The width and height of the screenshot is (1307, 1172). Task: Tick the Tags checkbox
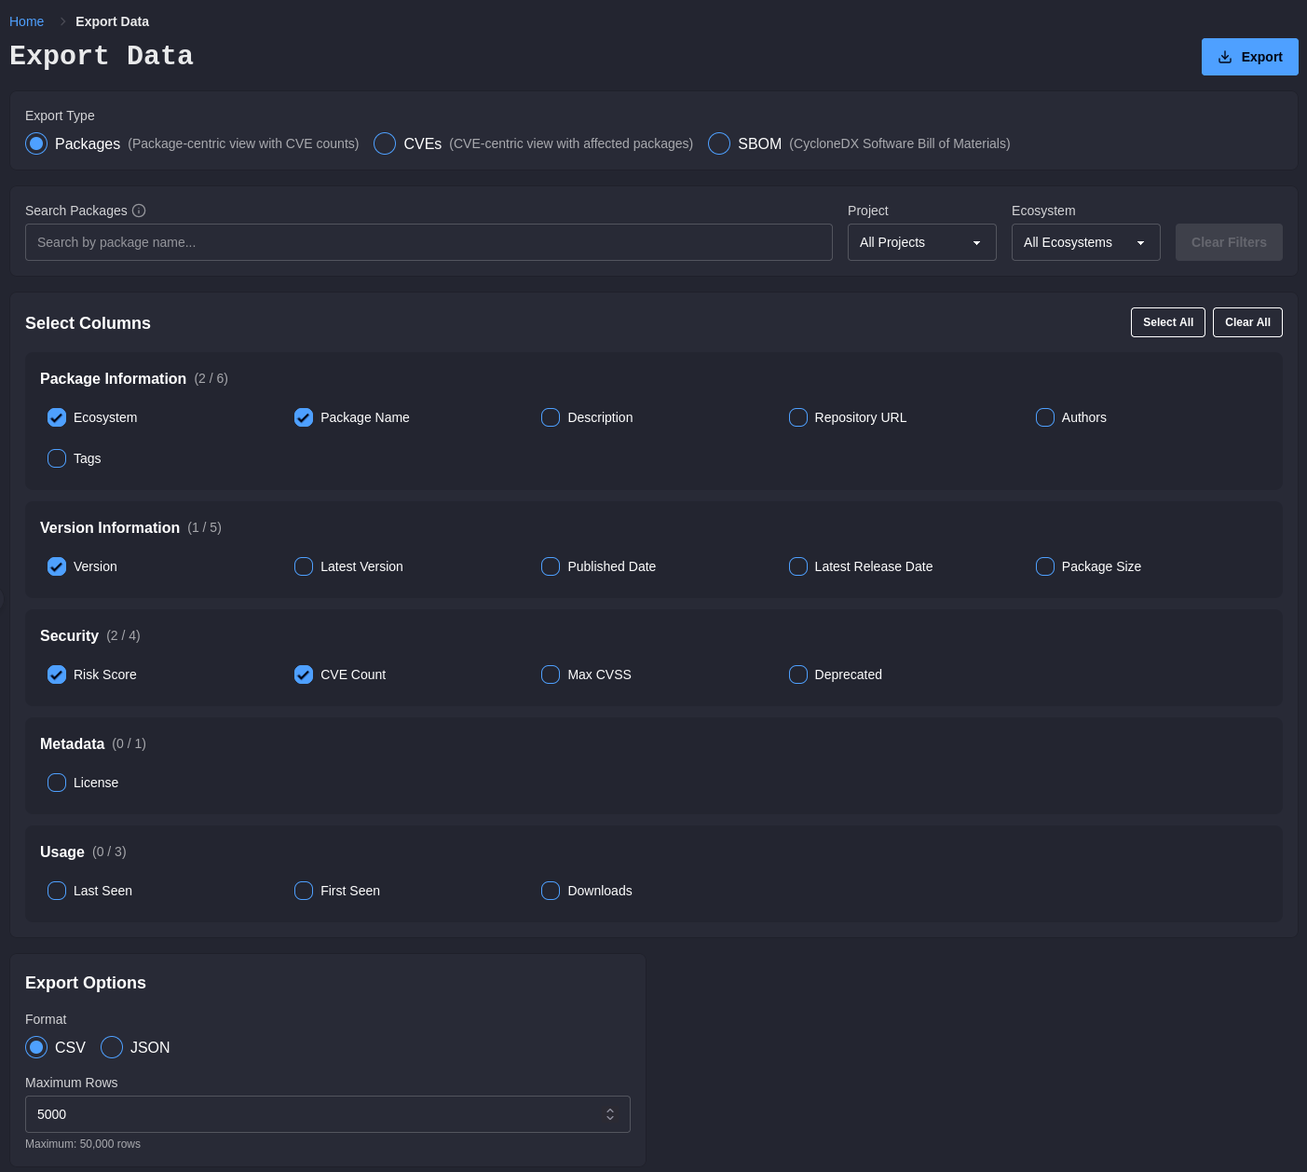[x=57, y=458]
